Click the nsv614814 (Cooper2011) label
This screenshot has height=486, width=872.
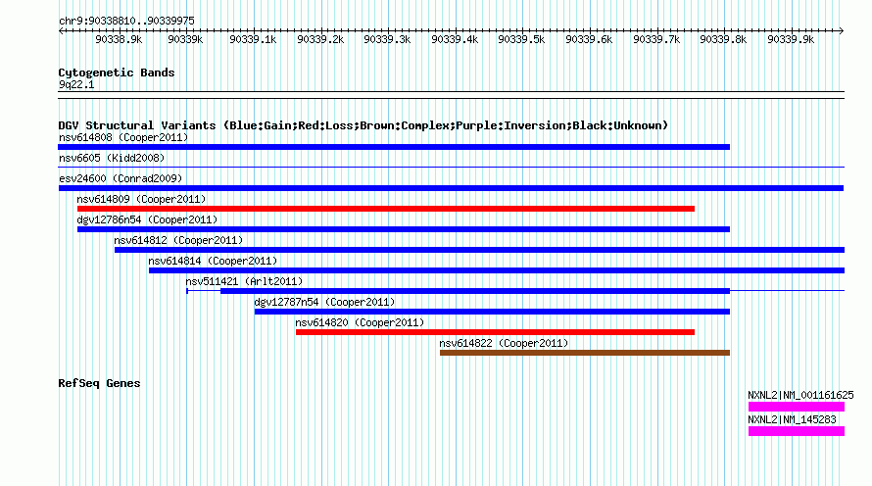click(x=213, y=261)
